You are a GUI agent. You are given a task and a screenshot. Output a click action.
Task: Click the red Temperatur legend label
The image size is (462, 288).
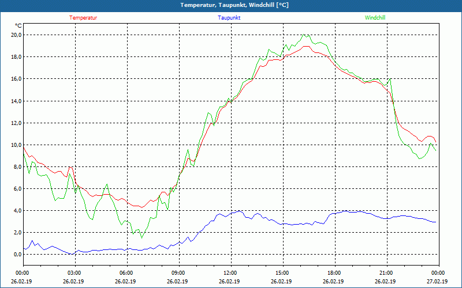click(83, 18)
